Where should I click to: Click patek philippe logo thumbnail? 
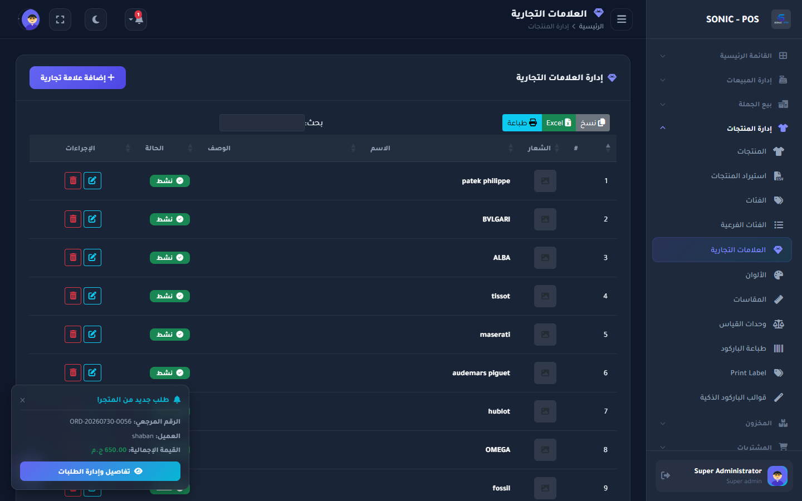pyautogui.click(x=545, y=181)
